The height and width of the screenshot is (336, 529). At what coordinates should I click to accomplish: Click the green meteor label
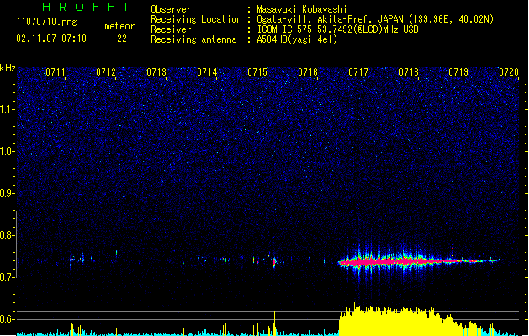[119, 26]
